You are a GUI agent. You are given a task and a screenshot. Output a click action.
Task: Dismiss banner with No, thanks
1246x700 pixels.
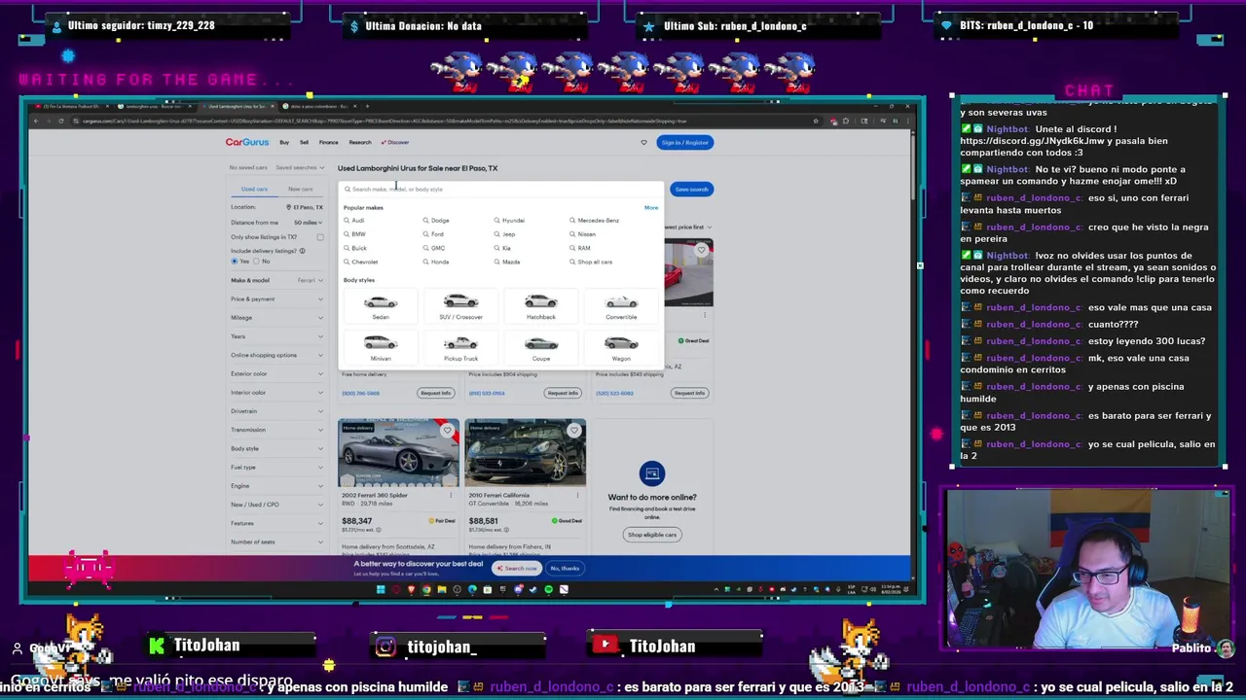(x=565, y=569)
